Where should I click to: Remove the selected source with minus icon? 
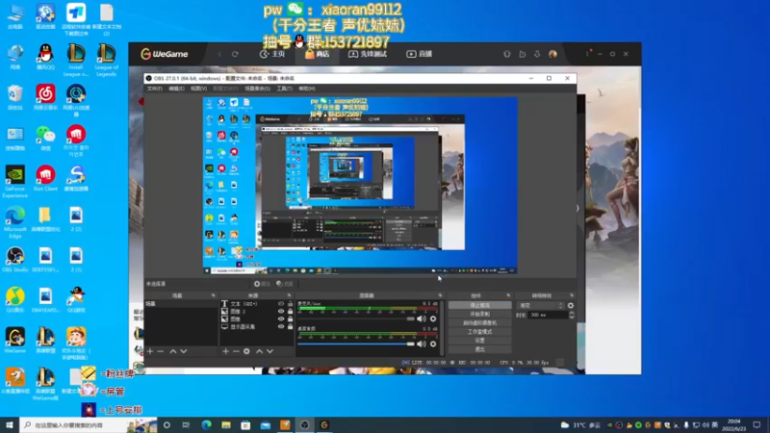click(x=236, y=351)
